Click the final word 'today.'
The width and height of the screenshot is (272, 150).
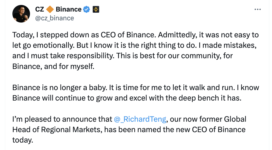coord(23,140)
